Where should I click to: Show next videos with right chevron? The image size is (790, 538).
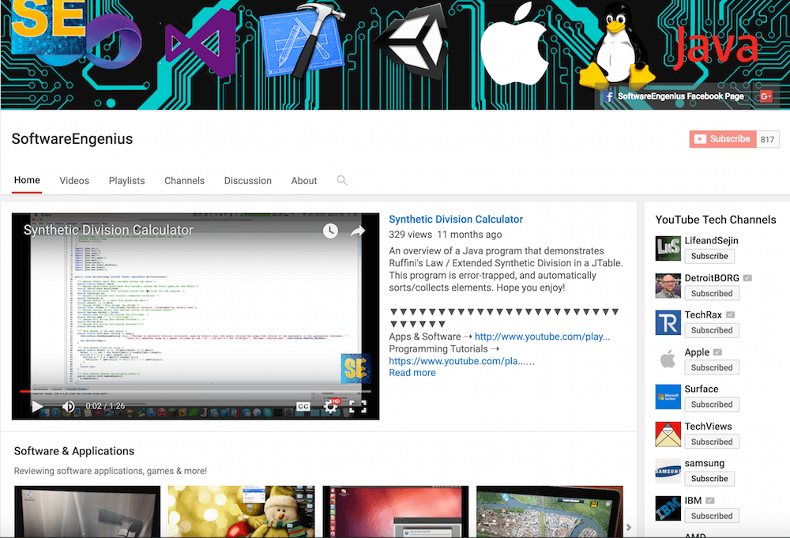tap(629, 528)
